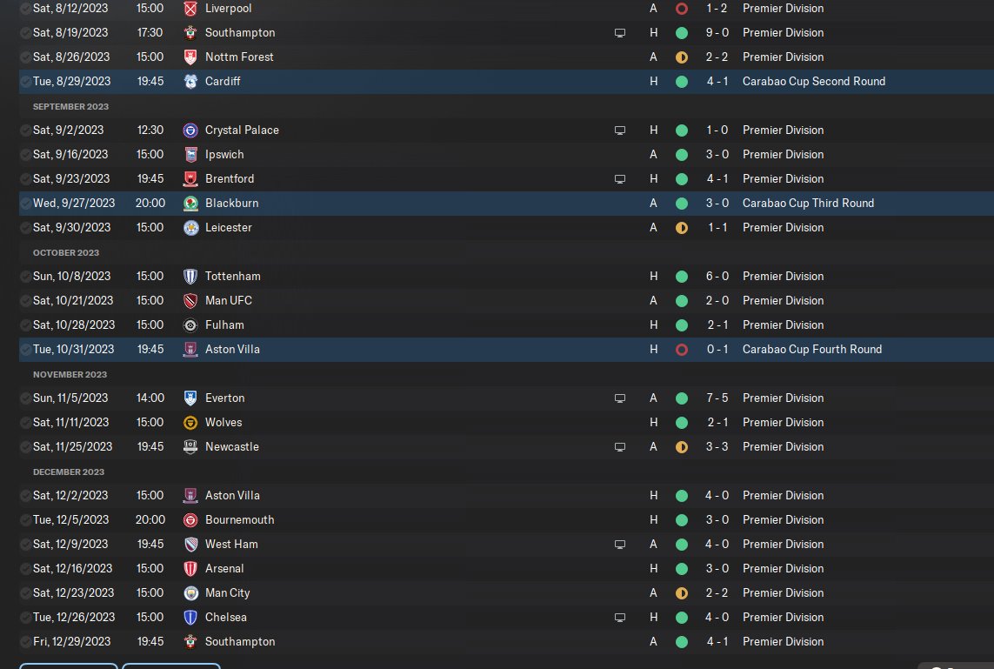Open the Chelsea 4 - 0 score link
The image size is (994, 669).
point(717,617)
